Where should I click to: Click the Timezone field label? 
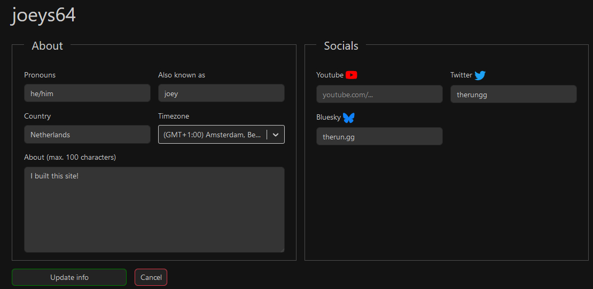pos(174,116)
